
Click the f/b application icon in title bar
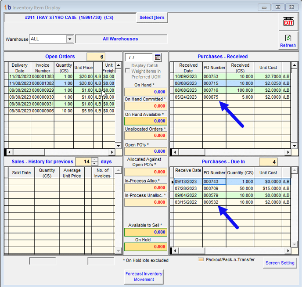7,7
